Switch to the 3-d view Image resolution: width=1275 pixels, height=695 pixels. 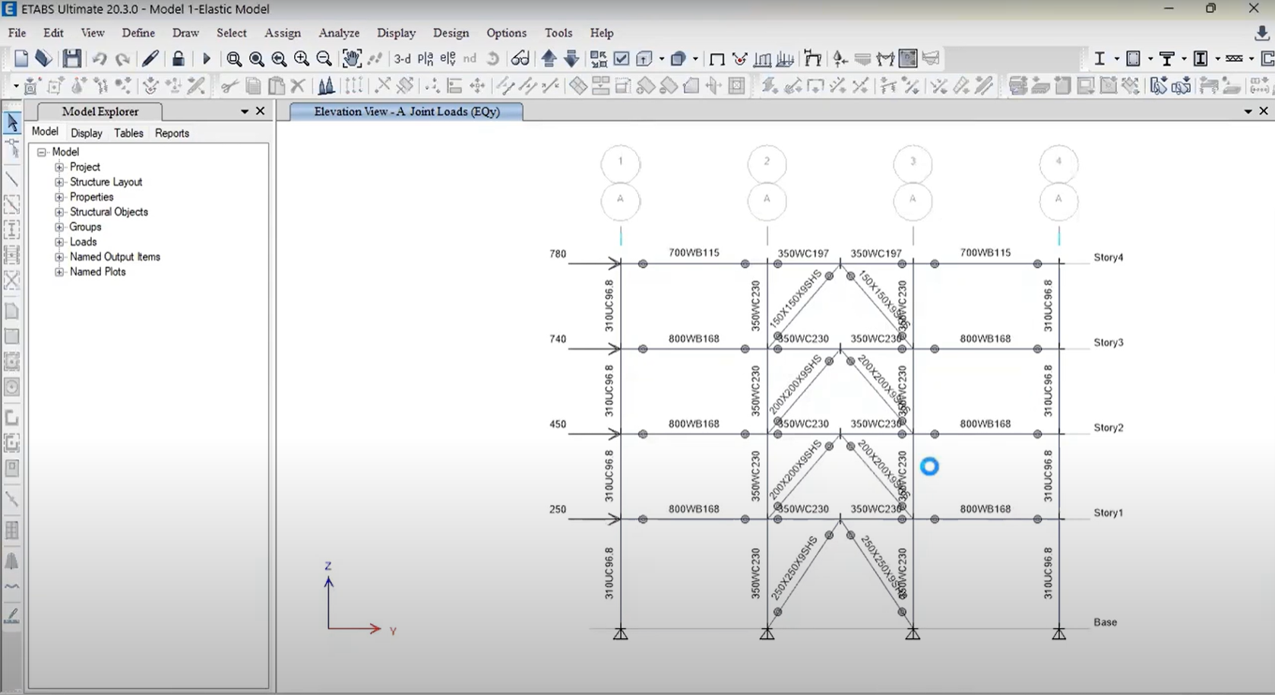click(x=402, y=59)
